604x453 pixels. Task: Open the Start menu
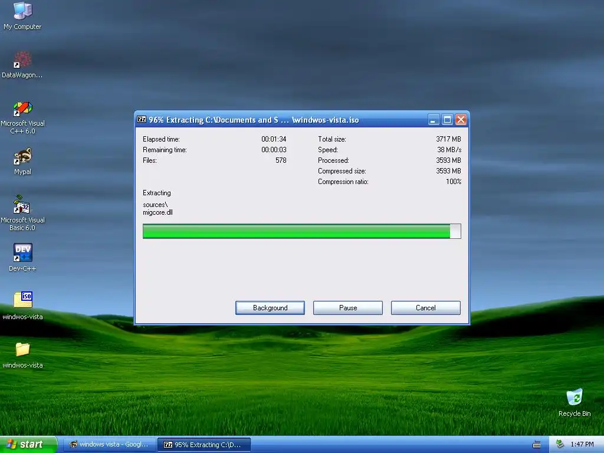(x=28, y=445)
